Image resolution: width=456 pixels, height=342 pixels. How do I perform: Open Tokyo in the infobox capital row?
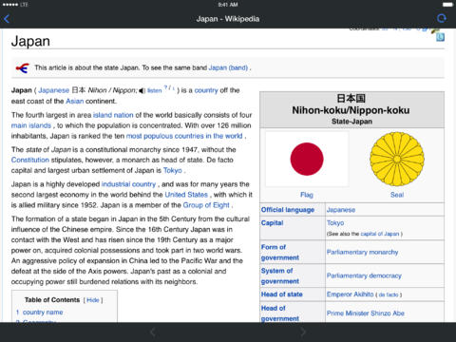pyautogui.click(x=335, y=223)
